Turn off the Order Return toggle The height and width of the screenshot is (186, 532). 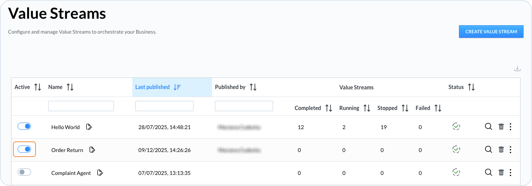[x=24, y=149]
